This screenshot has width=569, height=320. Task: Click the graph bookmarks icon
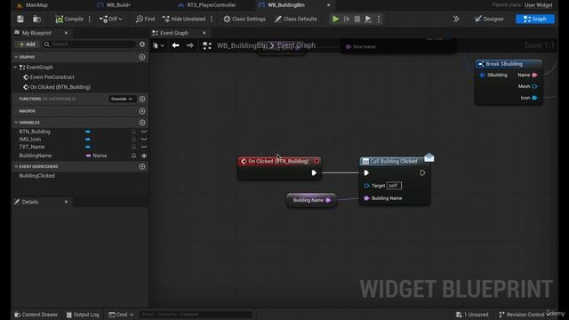click(x=158, y=45)
